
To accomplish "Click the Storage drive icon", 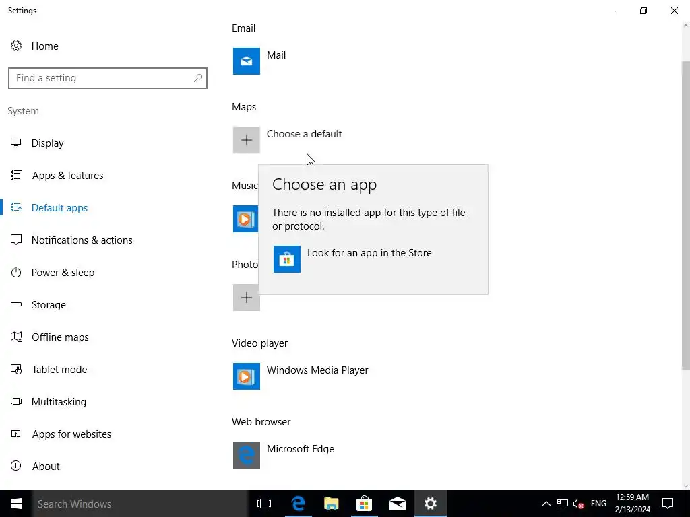I will [16, 304].
